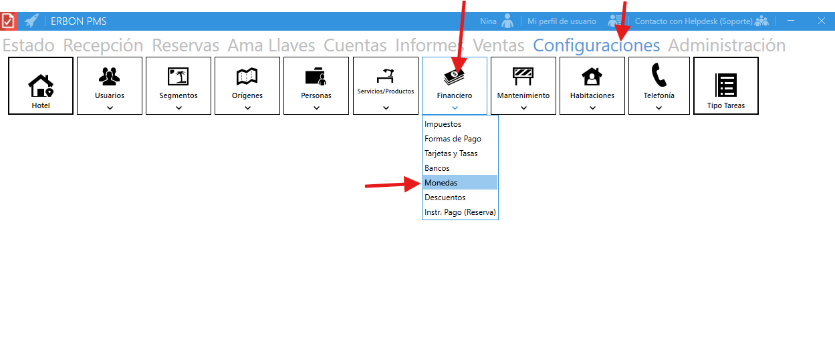
Task: Open Mi perfil de usuario link
Action: click(562, 21)
